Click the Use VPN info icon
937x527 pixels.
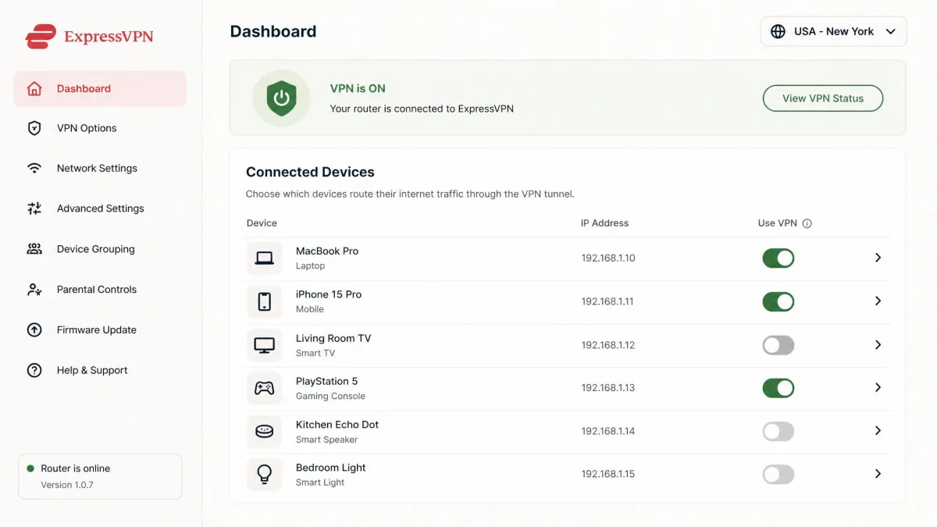tap(807, 223)
